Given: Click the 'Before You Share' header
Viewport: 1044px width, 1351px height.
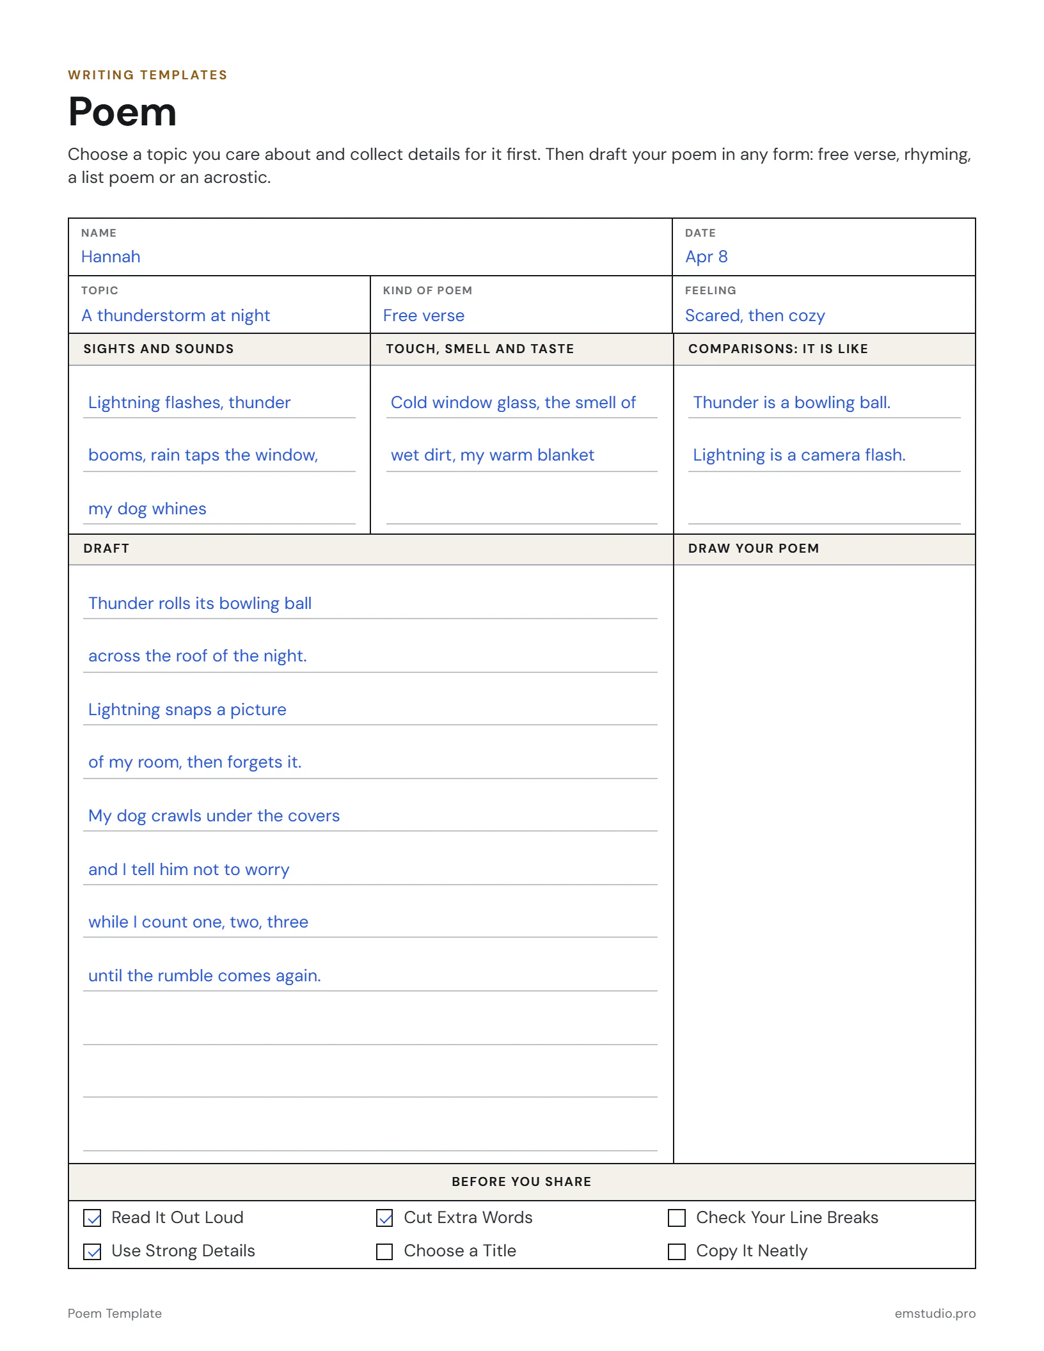Looking at the screenshot, I should [x=521, y=1181].
